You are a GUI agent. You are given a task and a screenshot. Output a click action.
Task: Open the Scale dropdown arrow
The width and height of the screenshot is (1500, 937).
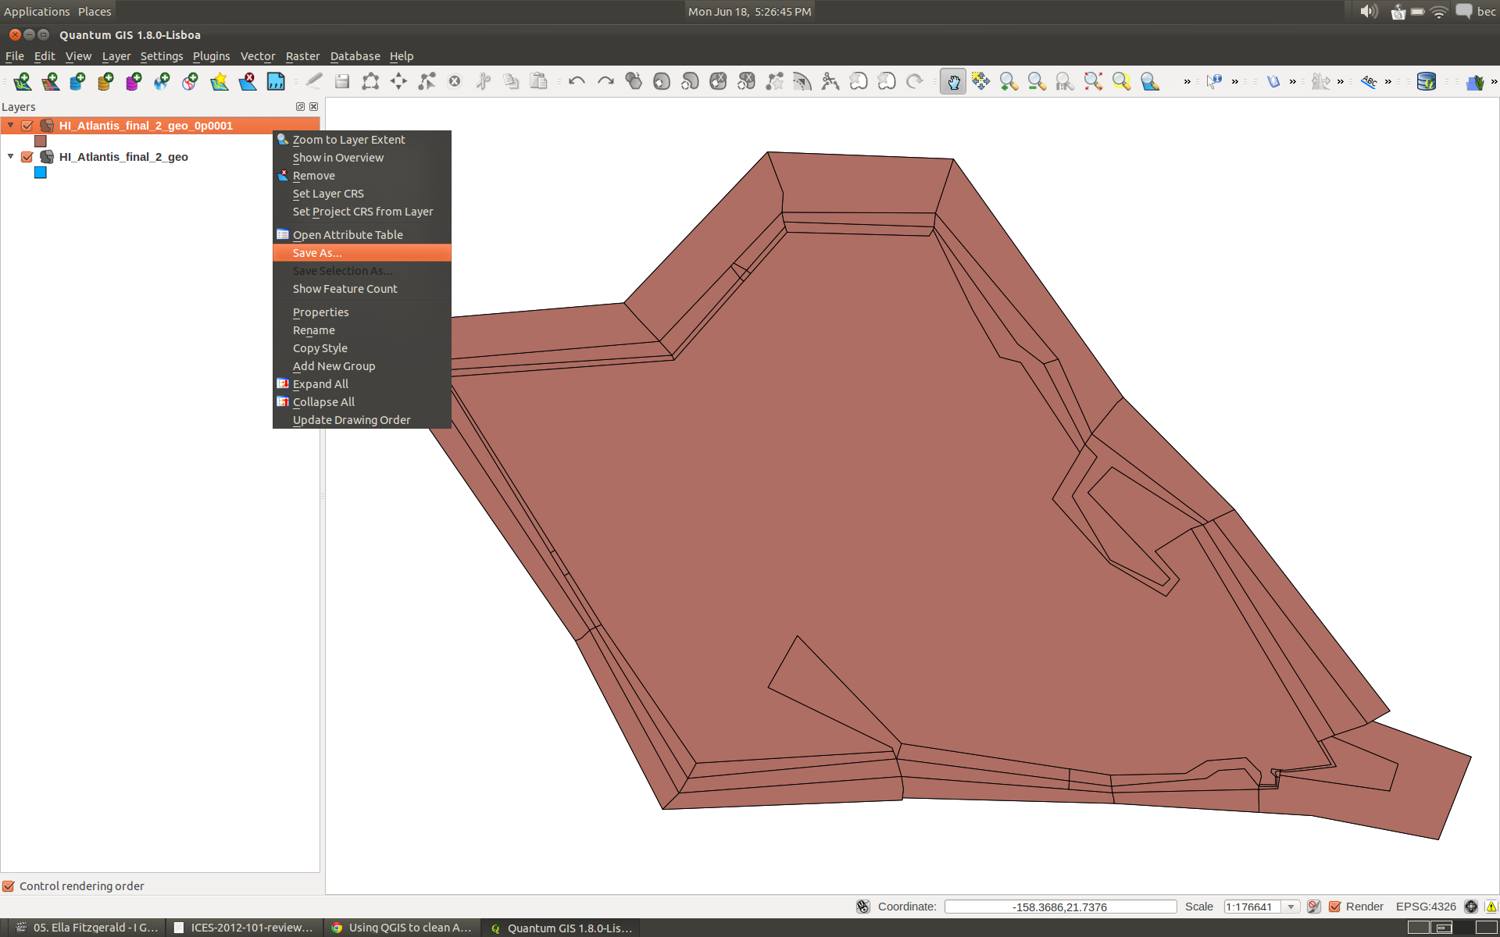pyautogui.click(x=1291, y=907)
